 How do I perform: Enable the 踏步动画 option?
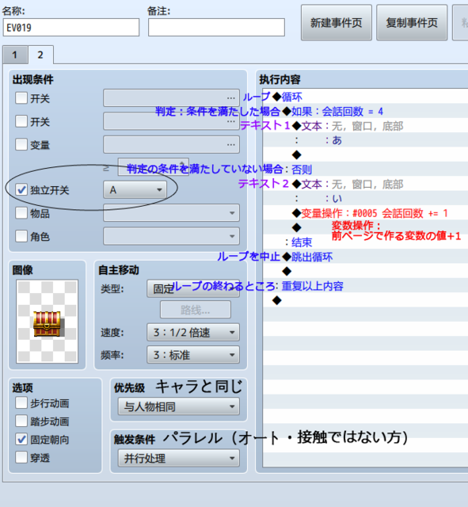(x=21, y=421)
